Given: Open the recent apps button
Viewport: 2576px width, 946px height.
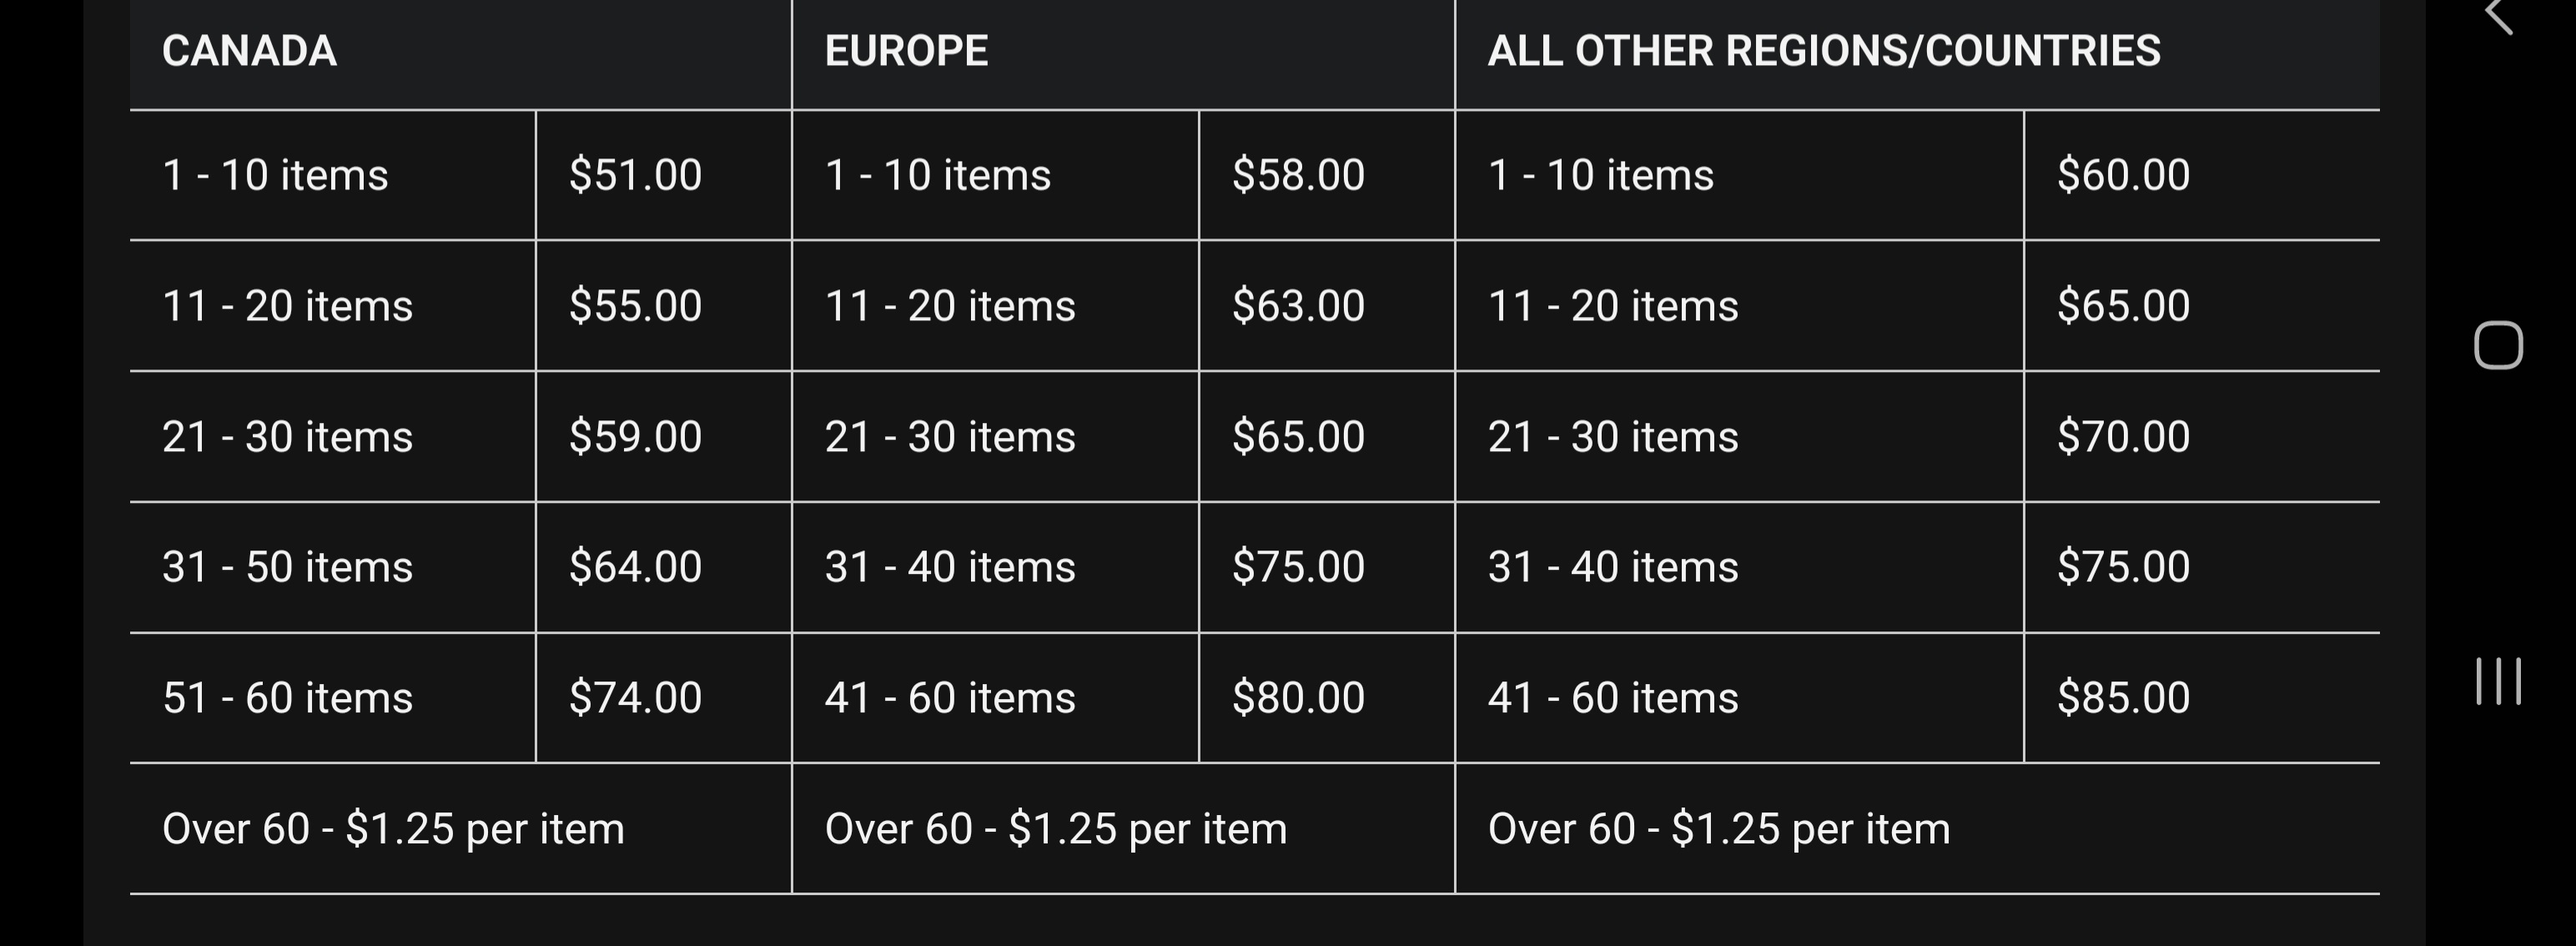Looking at the screenshot, I should 2498,681.
